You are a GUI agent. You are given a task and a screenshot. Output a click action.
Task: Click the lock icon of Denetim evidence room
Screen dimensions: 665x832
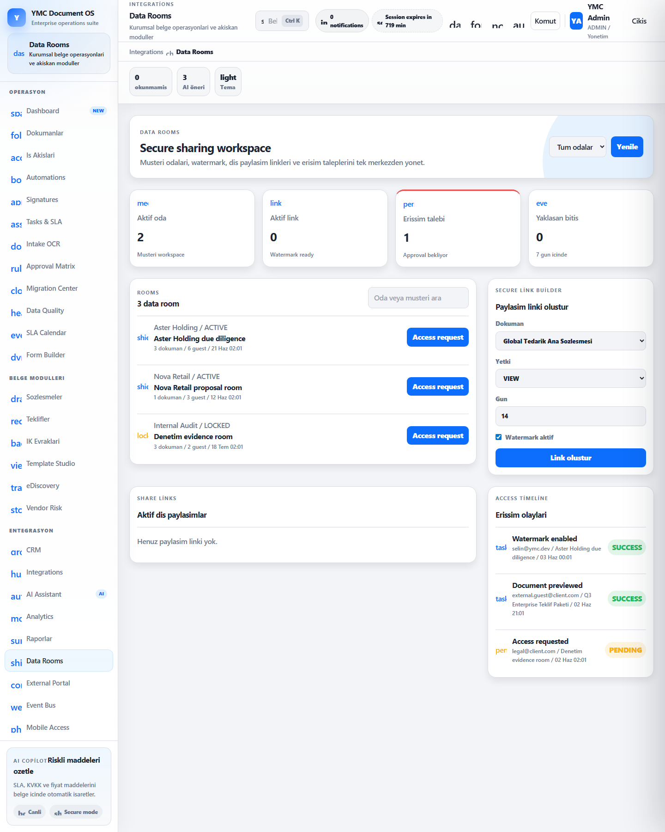[143, 436]
